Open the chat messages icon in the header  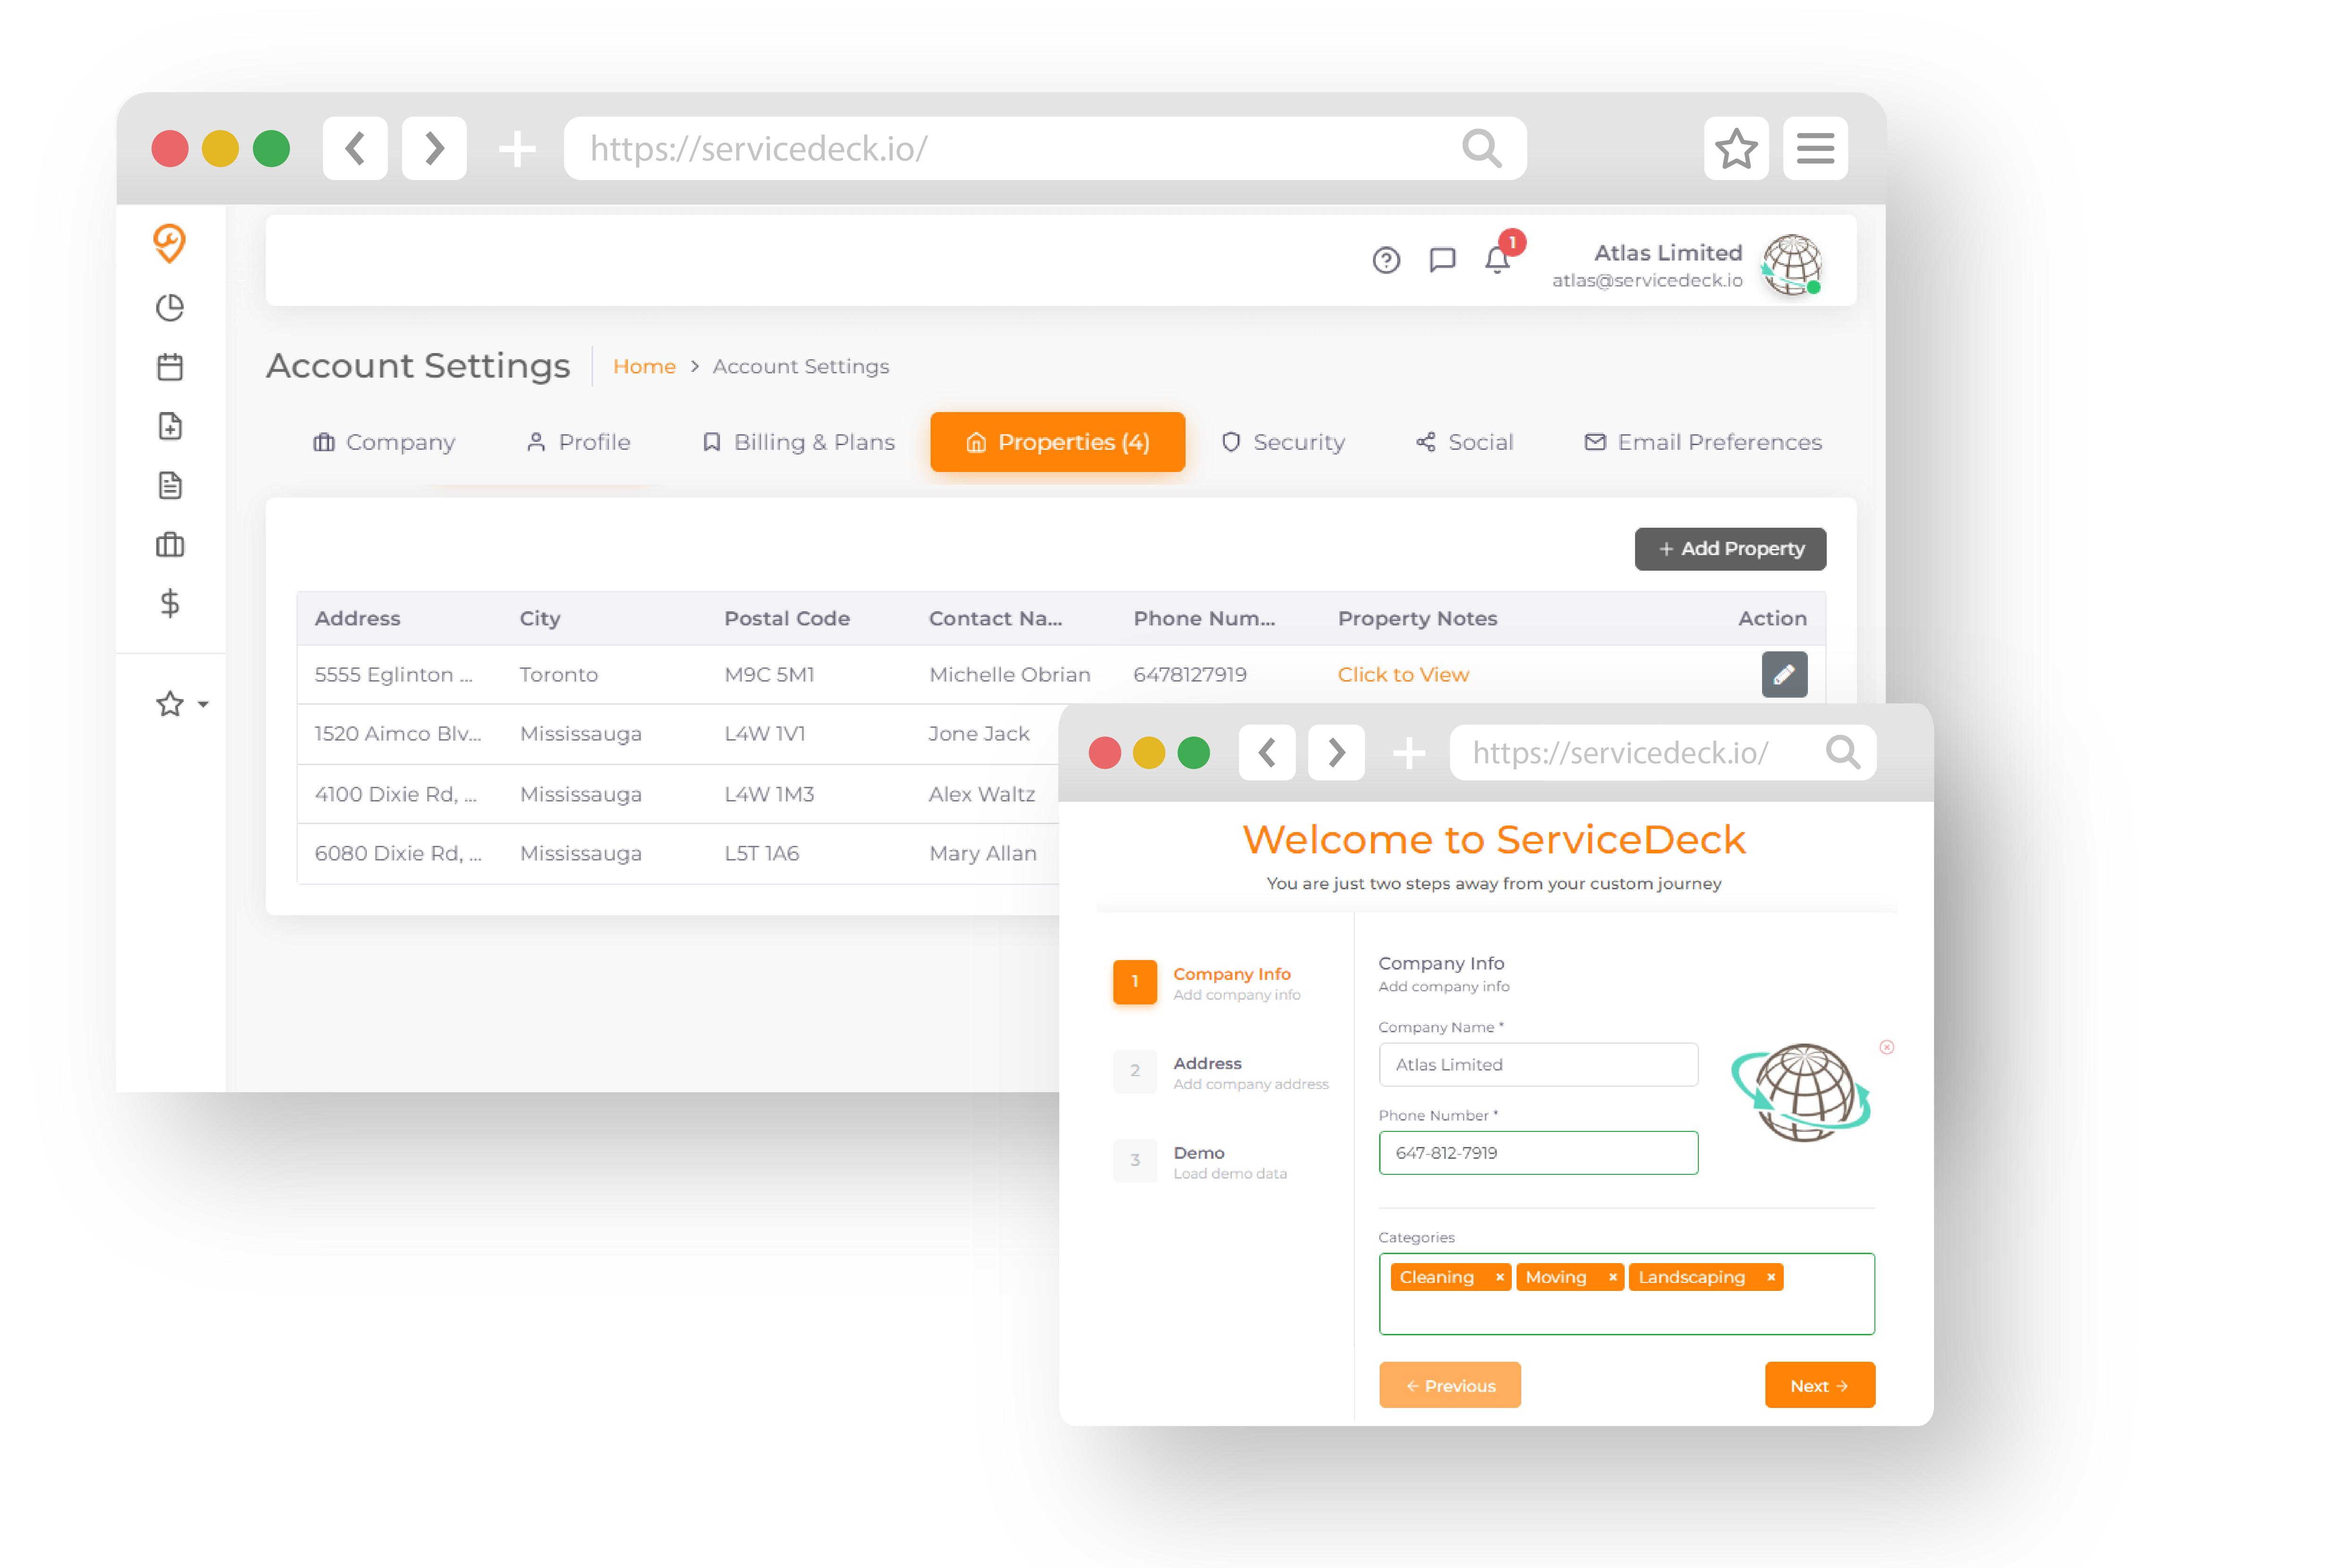click(x=1442, y=260)
